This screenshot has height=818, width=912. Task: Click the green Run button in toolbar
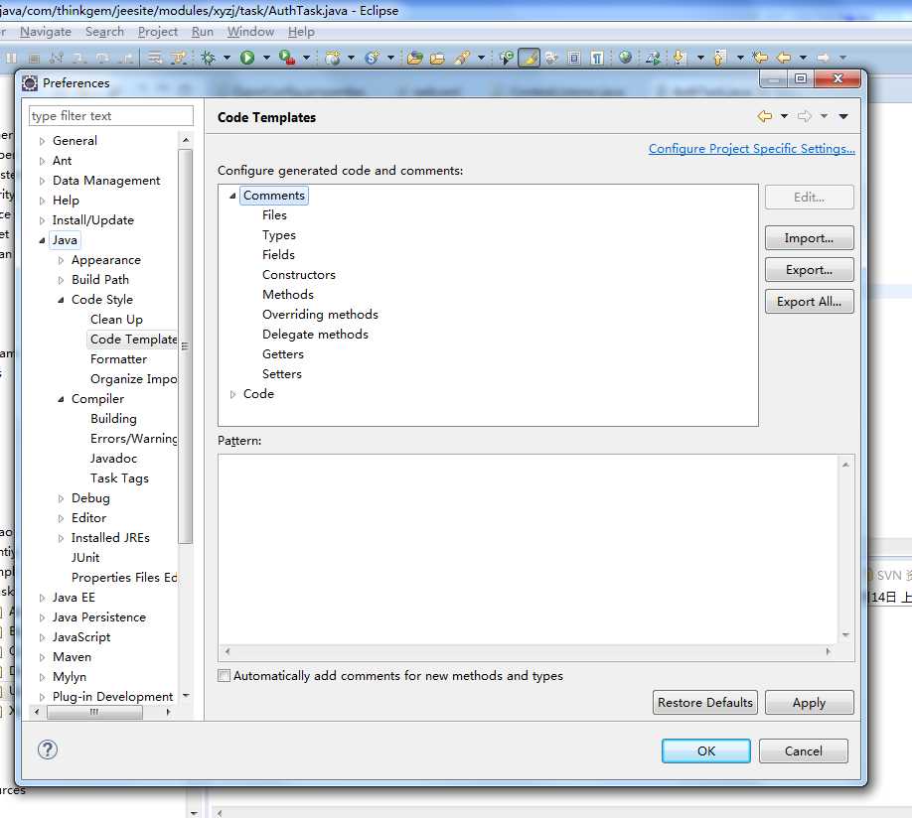tap(247, 57)
